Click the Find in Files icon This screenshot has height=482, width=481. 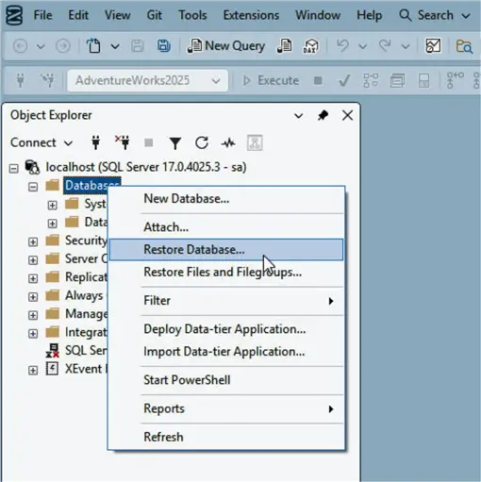click(x=464, y=46)
